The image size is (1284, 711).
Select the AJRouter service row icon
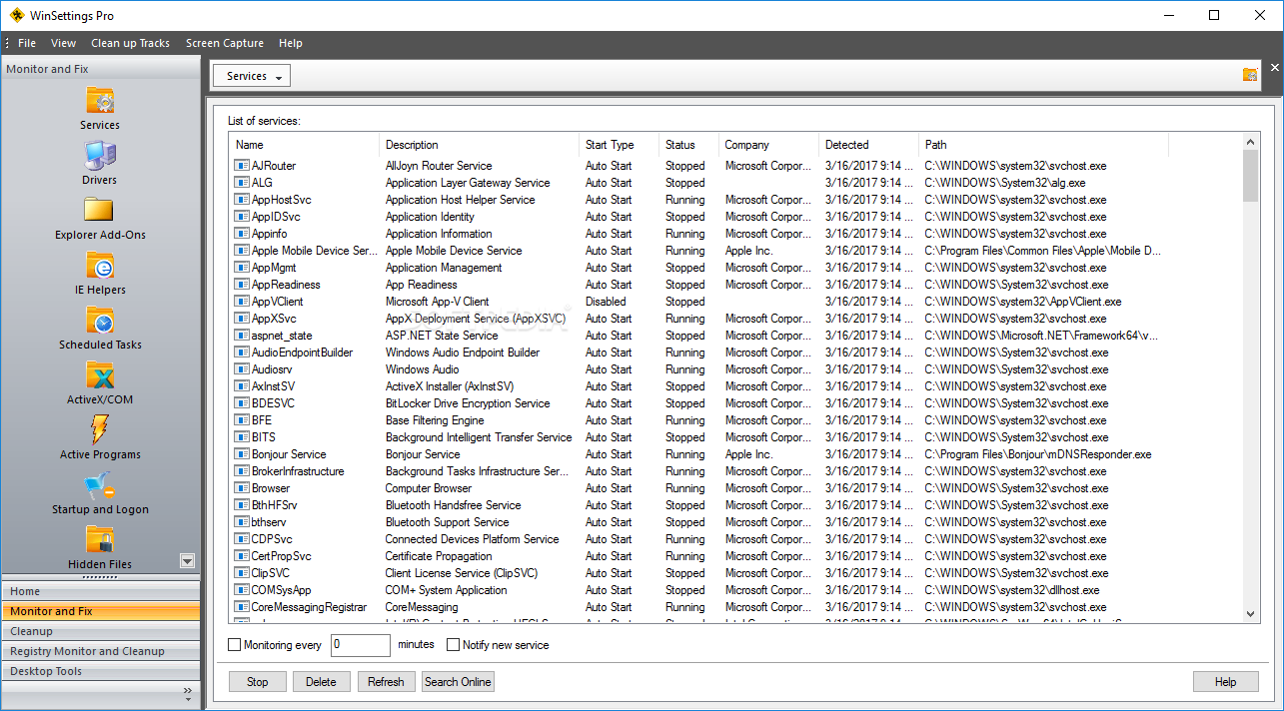click(242, 166)
